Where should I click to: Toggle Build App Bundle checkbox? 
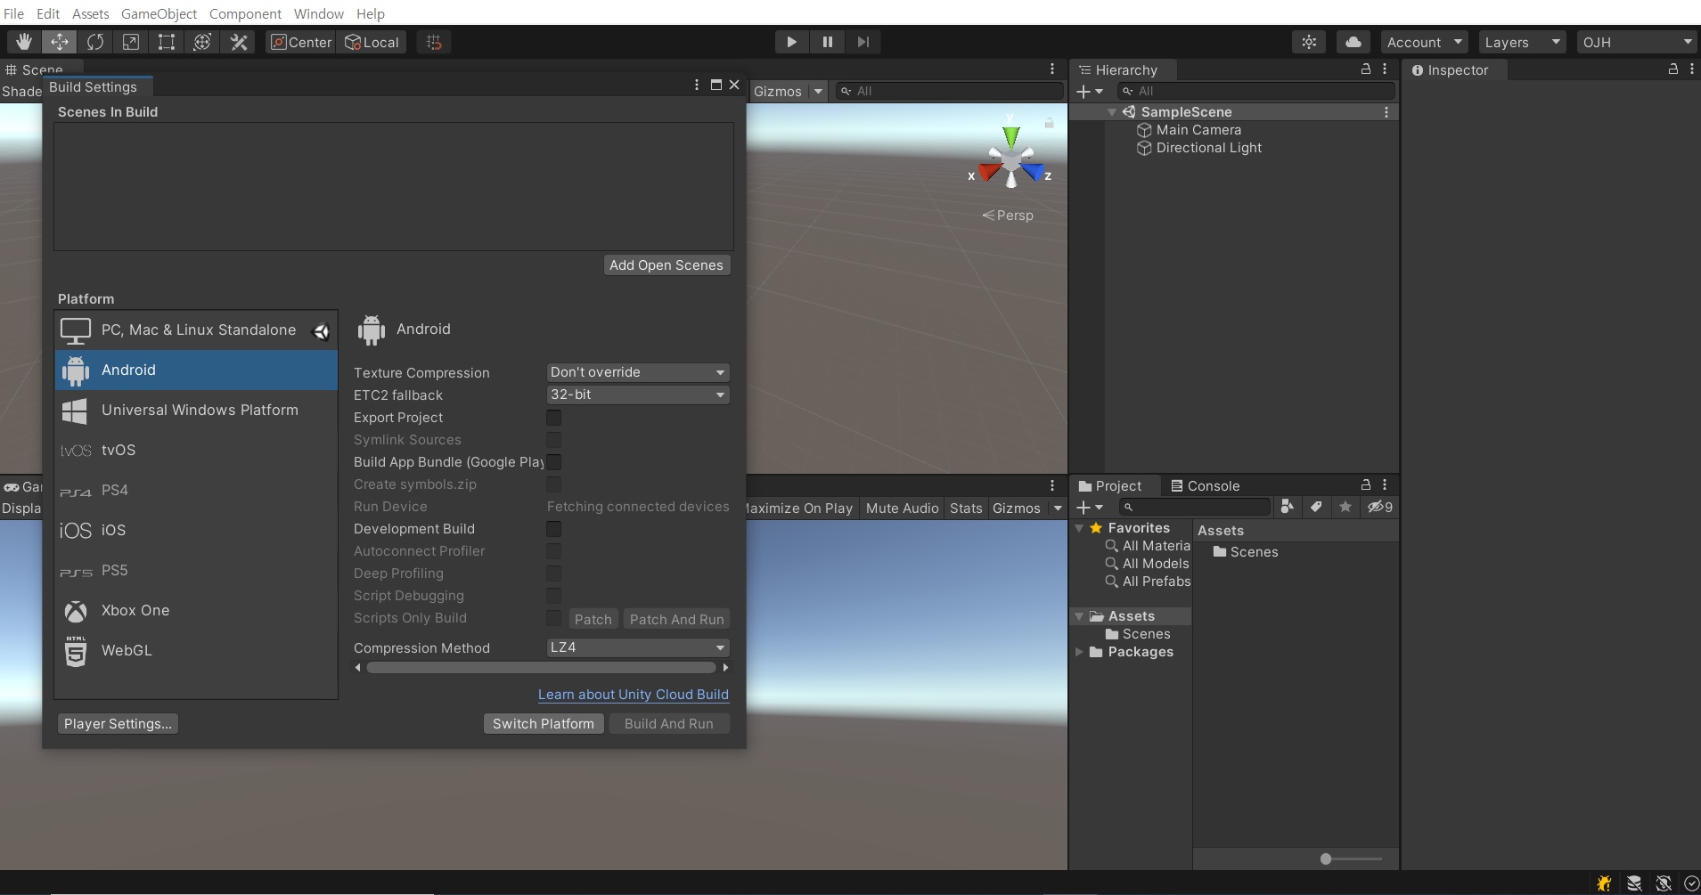point(553,462)
